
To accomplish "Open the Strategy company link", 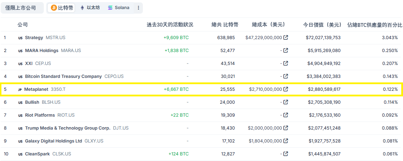I will [34, 38].
